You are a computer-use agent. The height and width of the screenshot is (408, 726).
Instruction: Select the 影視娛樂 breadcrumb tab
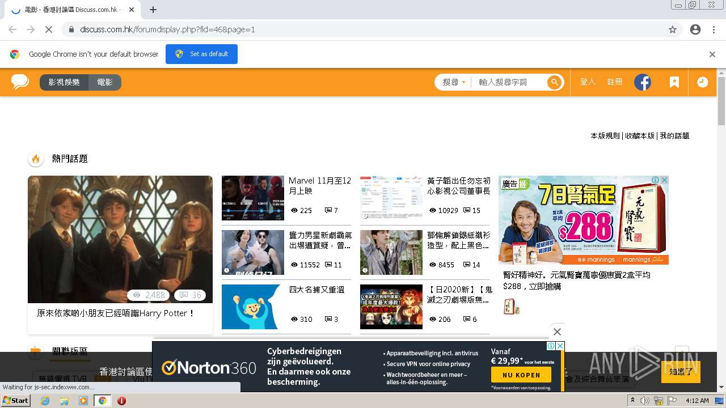pos(64,82)
